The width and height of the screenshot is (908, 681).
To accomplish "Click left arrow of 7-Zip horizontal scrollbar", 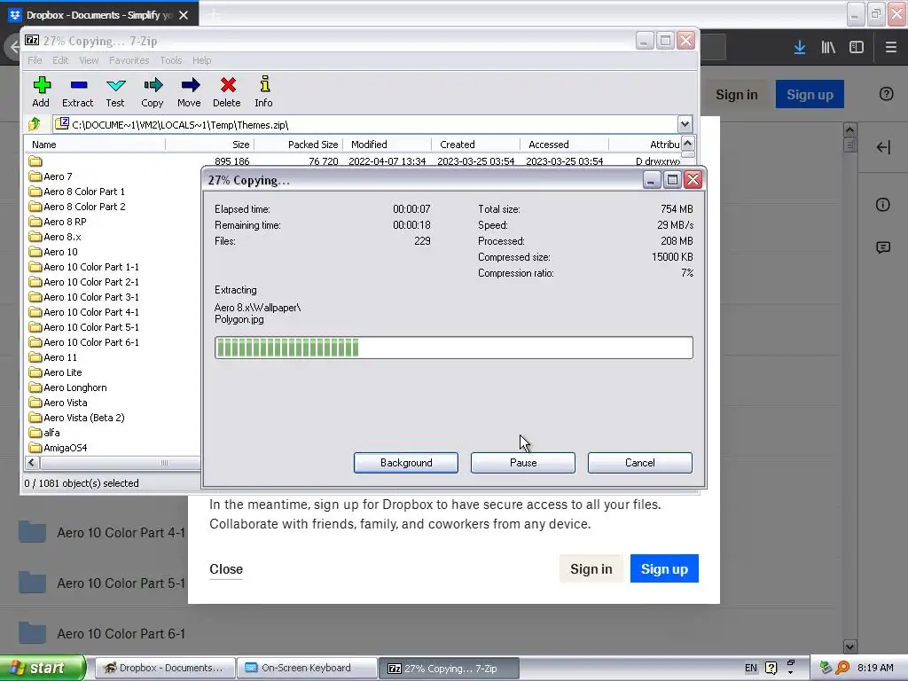I will (x=32, y=463).
